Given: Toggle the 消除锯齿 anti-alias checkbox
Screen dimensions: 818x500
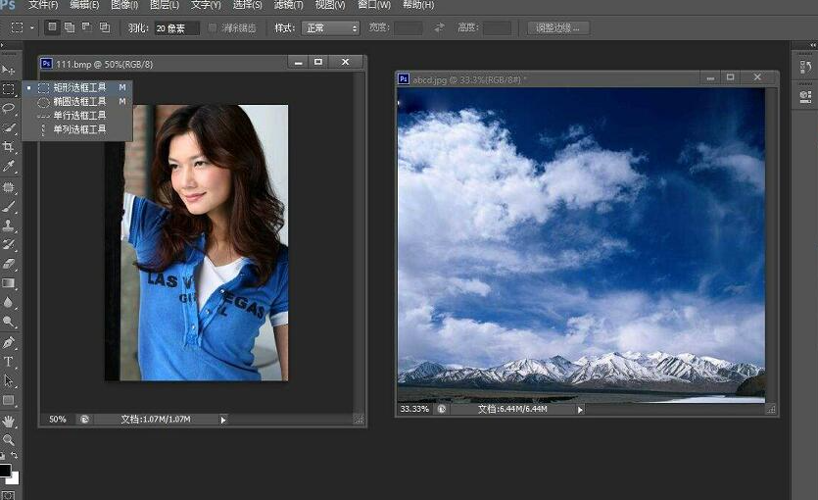Looking at the screenshot, I should (x=214, y=27).
